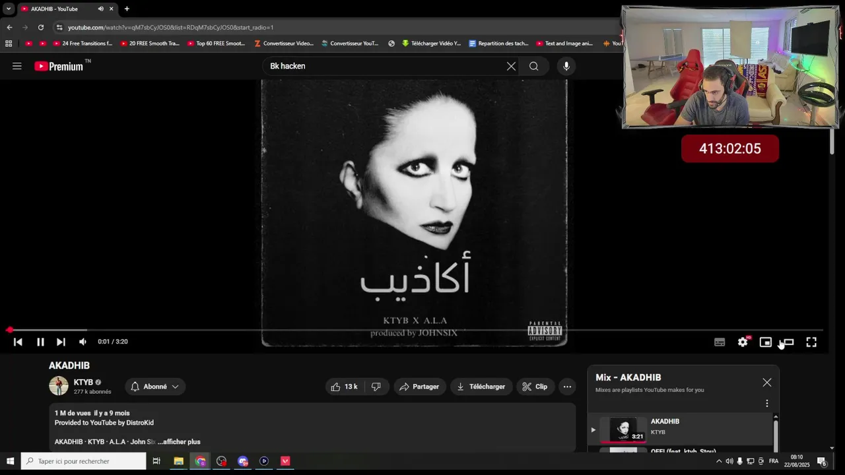Create a Clip of the video

(x=535, y=387)
